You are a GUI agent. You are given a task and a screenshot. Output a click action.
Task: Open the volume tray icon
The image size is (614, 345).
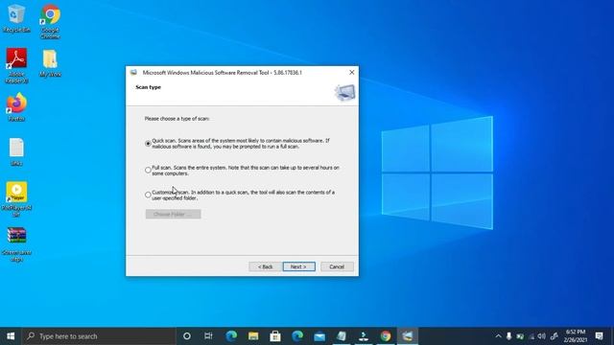542,336
